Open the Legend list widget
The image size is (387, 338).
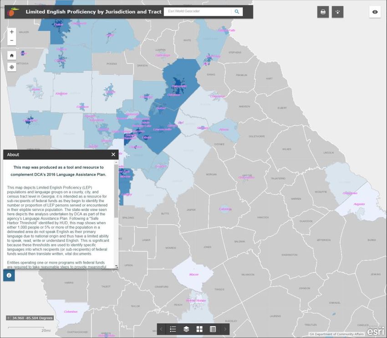coord(173,329)
